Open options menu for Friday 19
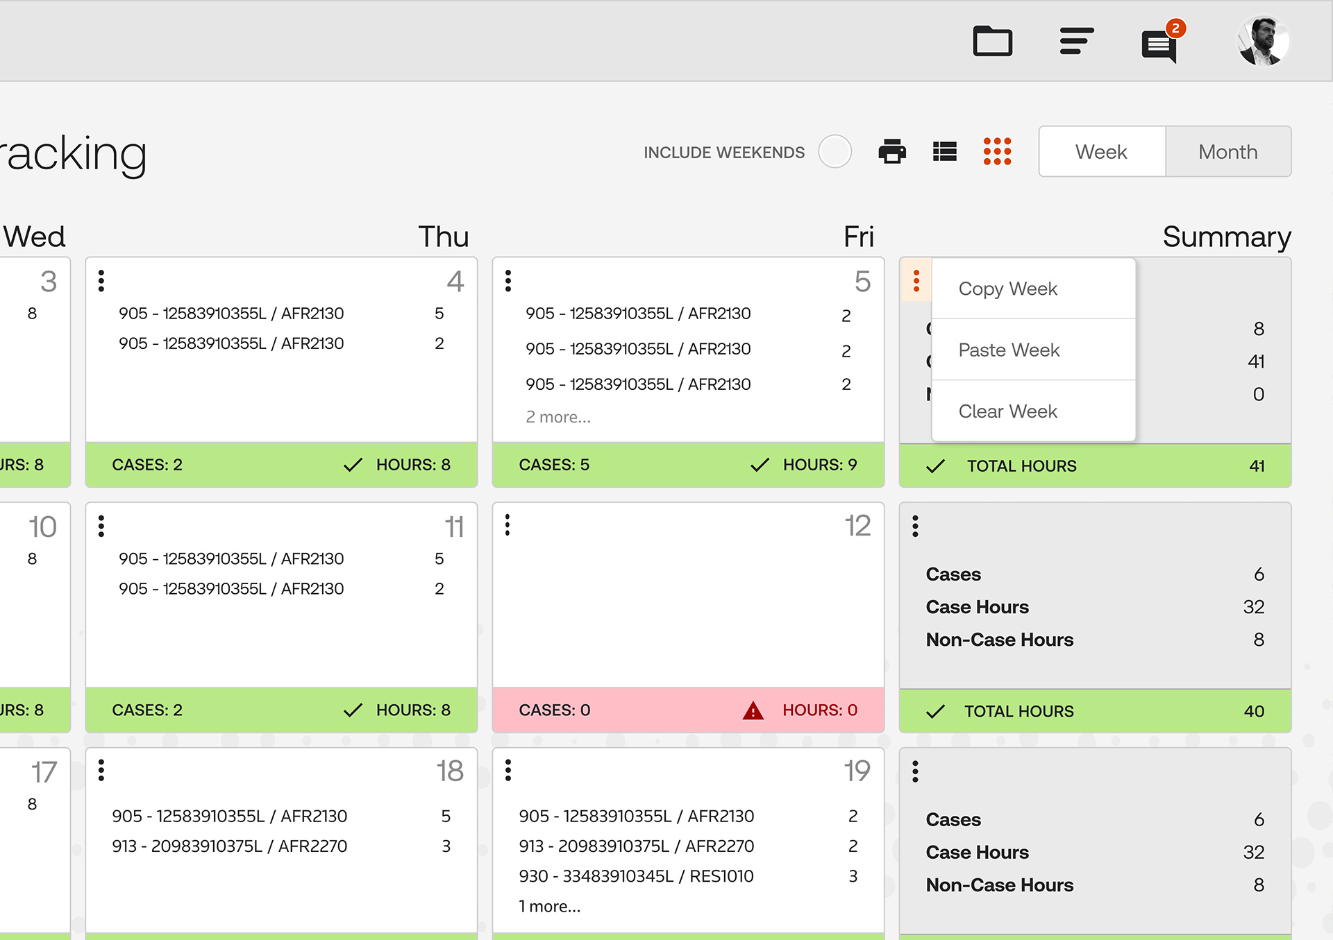1333x940 pixels. pyautogui.click(x=508, y=770)
